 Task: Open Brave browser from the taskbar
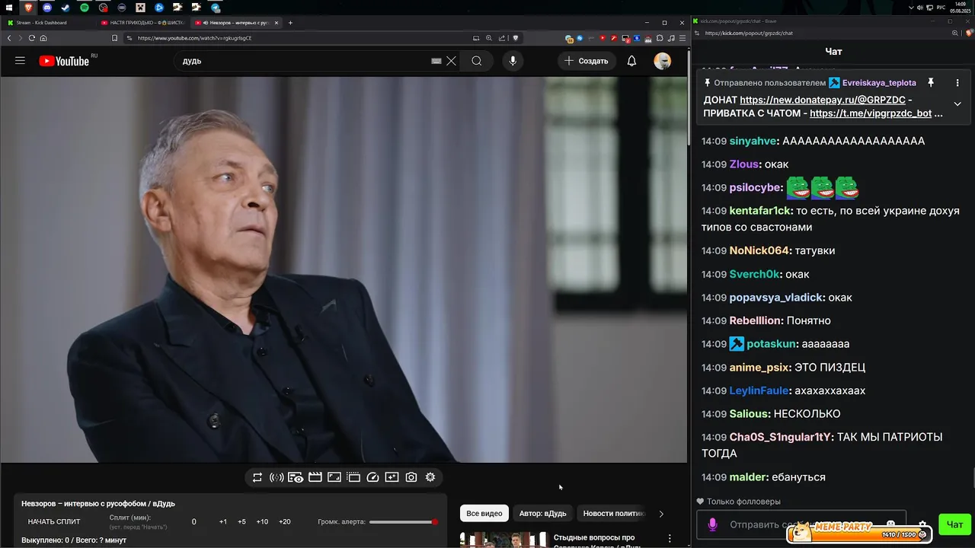click(28, 8)
